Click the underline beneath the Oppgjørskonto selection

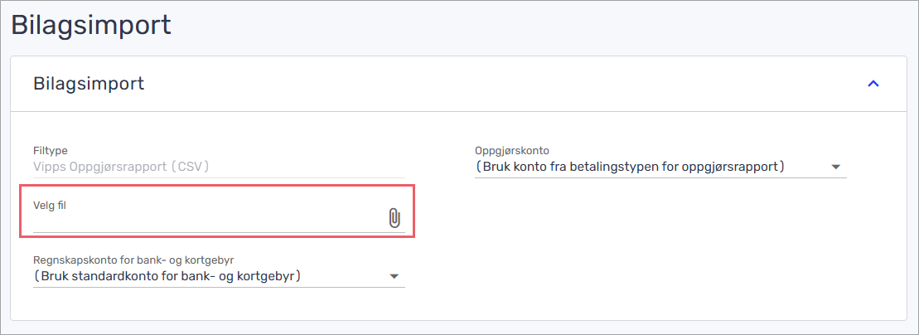tap(660, 177)
